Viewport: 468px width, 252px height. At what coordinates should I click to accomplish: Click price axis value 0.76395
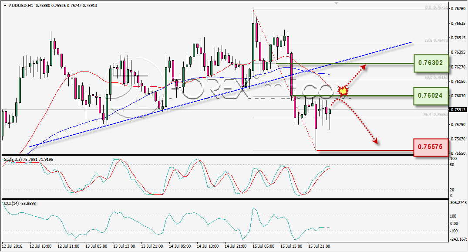[458, 52]
